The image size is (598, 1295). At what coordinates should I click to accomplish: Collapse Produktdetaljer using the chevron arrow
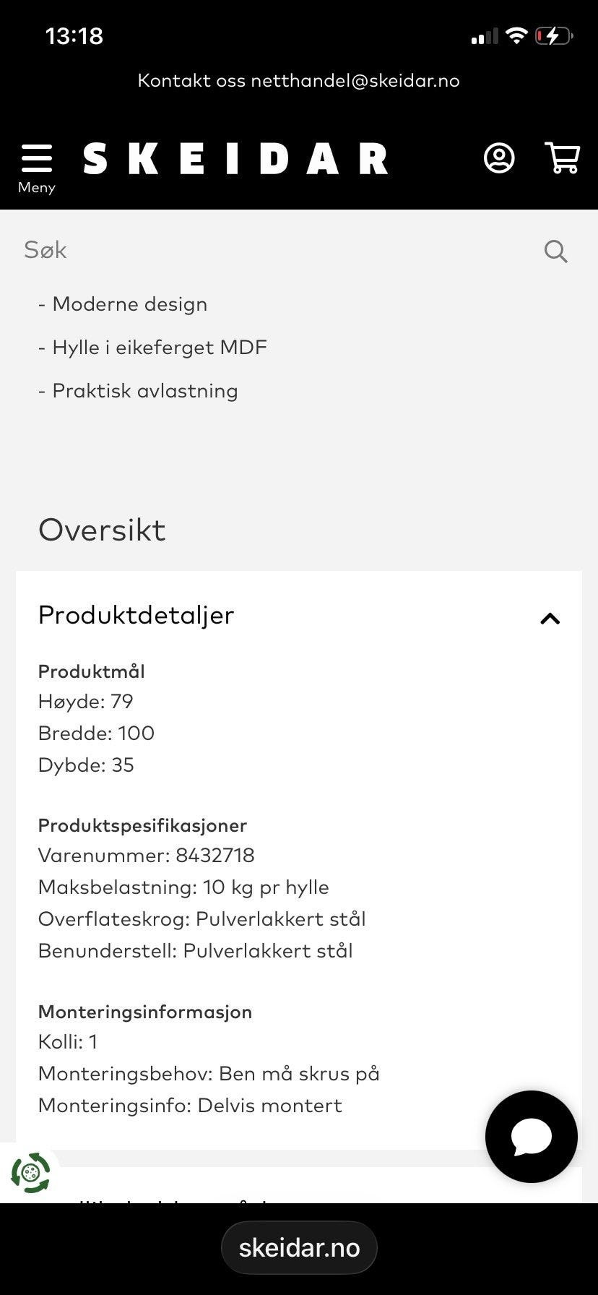point(550,619)
